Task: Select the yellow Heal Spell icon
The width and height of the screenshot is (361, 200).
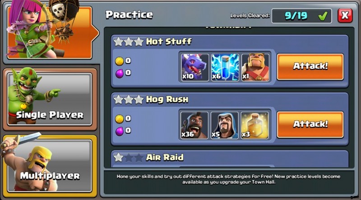Action: click(255, 125)
